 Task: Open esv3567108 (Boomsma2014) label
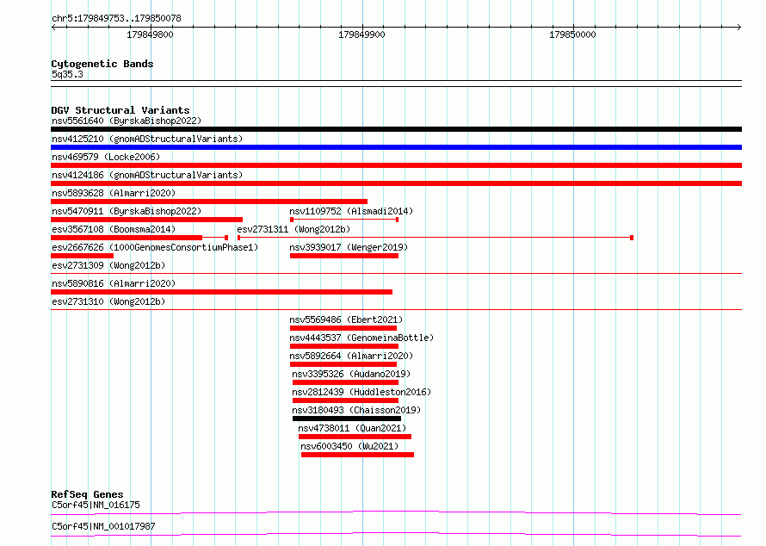[x=114, y=229]
